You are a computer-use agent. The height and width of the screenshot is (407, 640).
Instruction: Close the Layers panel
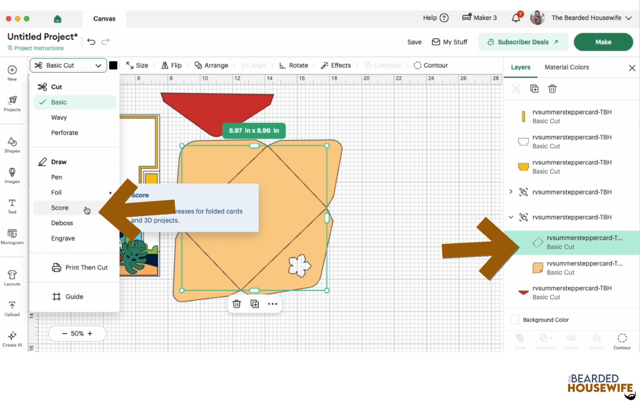pos(632,68)
